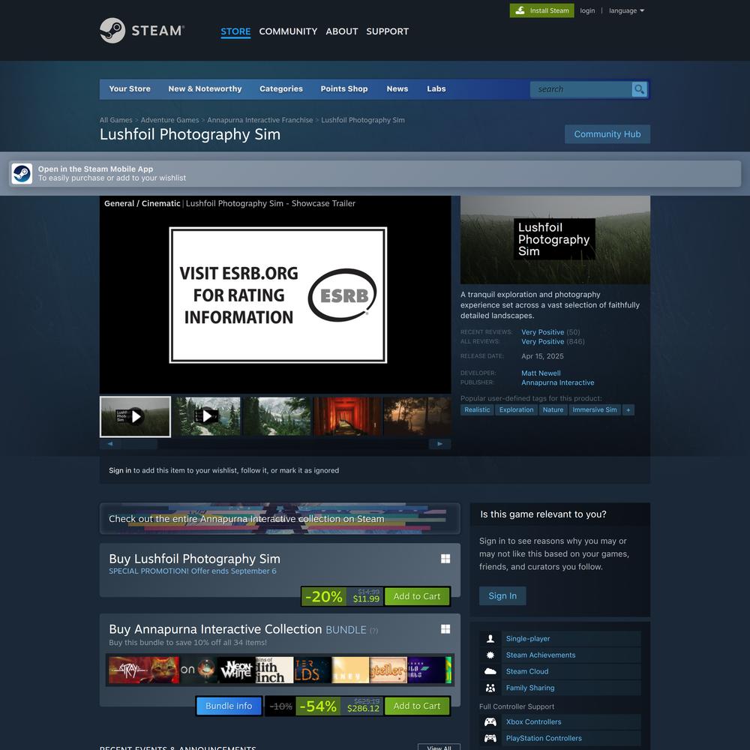Select mountain lake screenshot thumbnail
Viewport: 750px width, 750px height.
tap(277, 416)
